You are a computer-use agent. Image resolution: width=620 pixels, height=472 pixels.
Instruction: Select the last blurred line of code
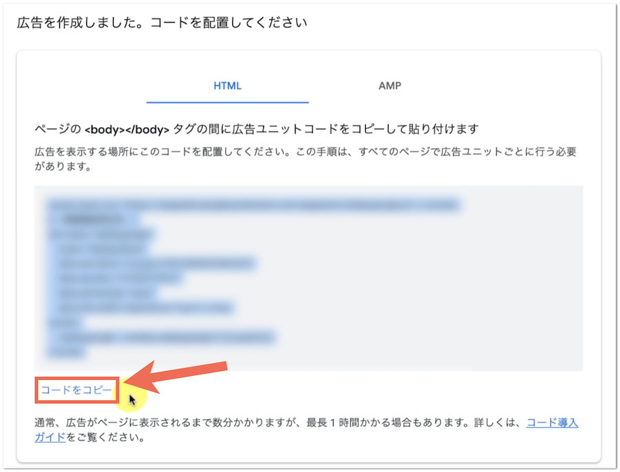[66, 352]
